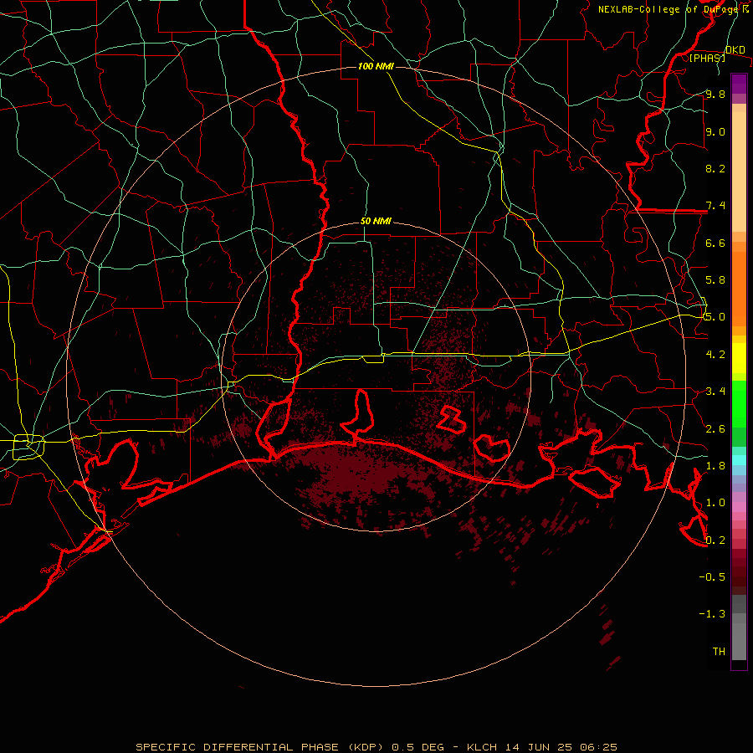Click the 9.8 value on the scale

click(715, 94)
